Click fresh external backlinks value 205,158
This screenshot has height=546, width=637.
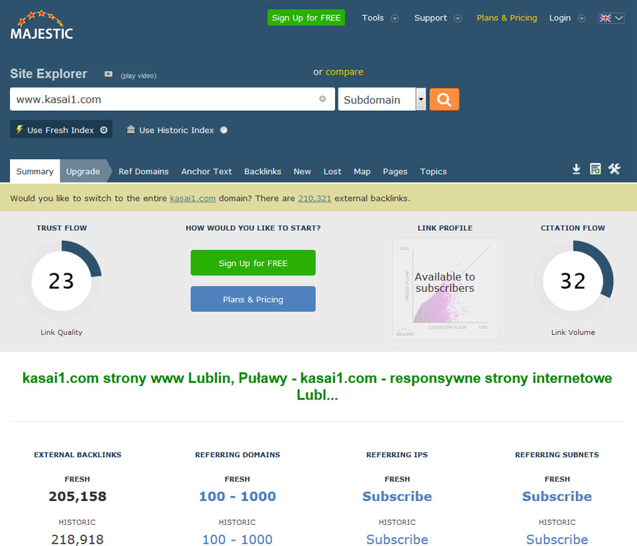(x=78, y=496)
